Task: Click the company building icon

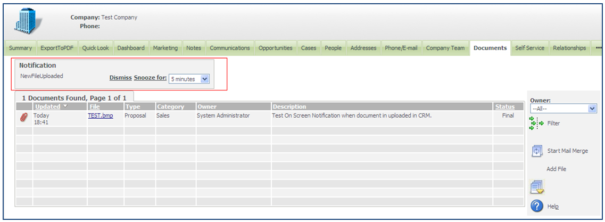Action: pos(28,21)
